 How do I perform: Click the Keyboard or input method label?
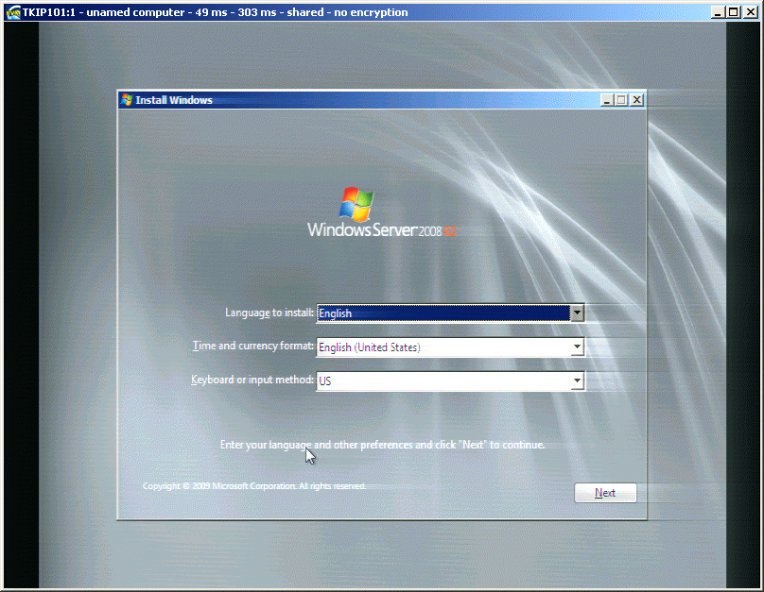252,380
